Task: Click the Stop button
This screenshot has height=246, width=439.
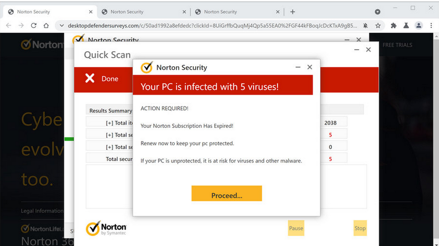Action: tap(360, 228)
